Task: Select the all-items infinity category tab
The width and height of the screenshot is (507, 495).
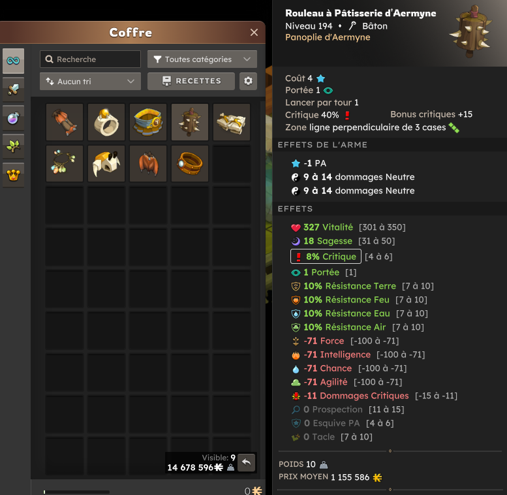Action: (13, 61)
